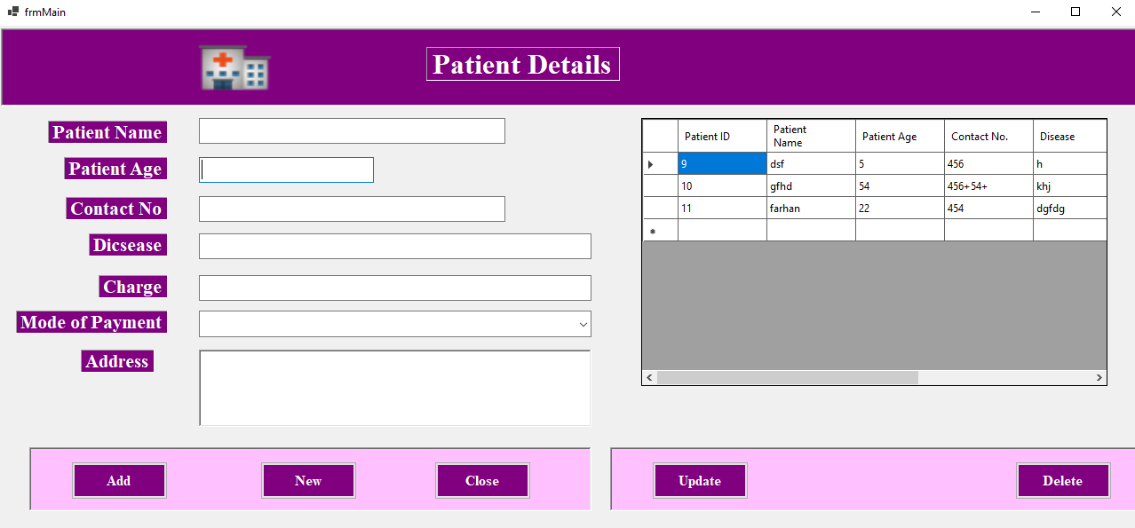Click the frmMain window app icon
The width and height of the screenshot is (1135, 528).
[13, 12]
